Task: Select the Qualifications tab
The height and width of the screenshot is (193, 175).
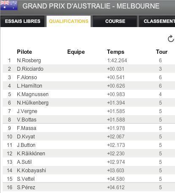Action: 68,21
